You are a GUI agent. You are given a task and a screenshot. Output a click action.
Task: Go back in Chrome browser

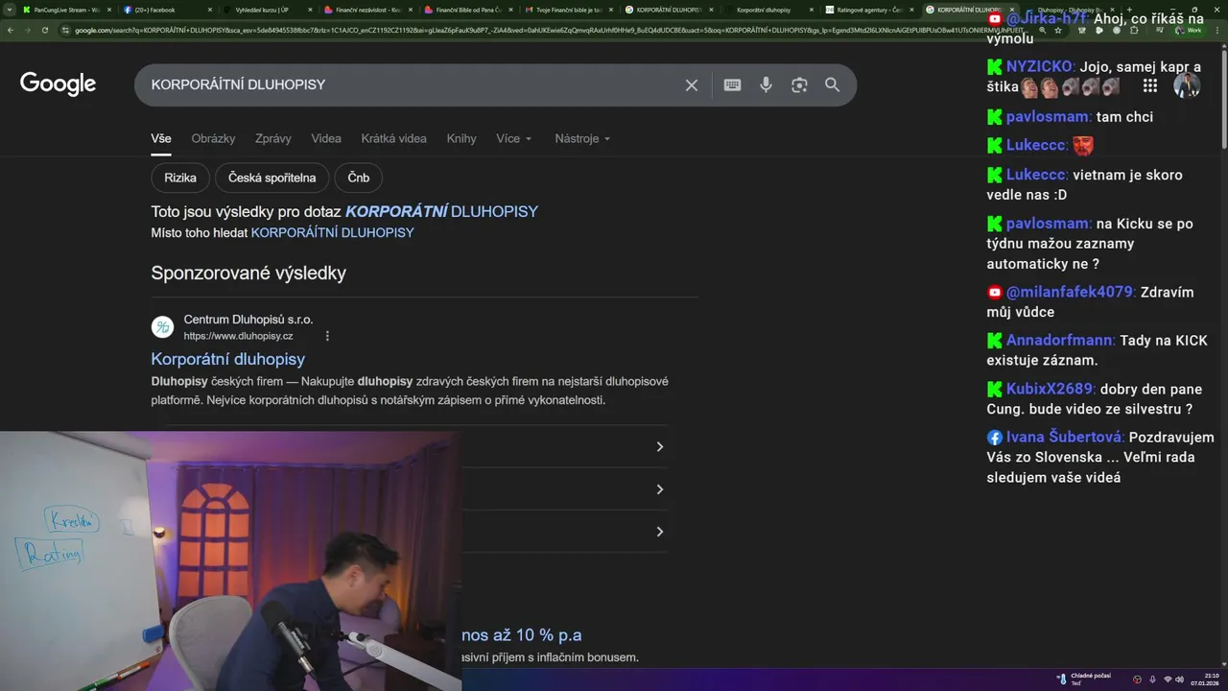(10, 30)
